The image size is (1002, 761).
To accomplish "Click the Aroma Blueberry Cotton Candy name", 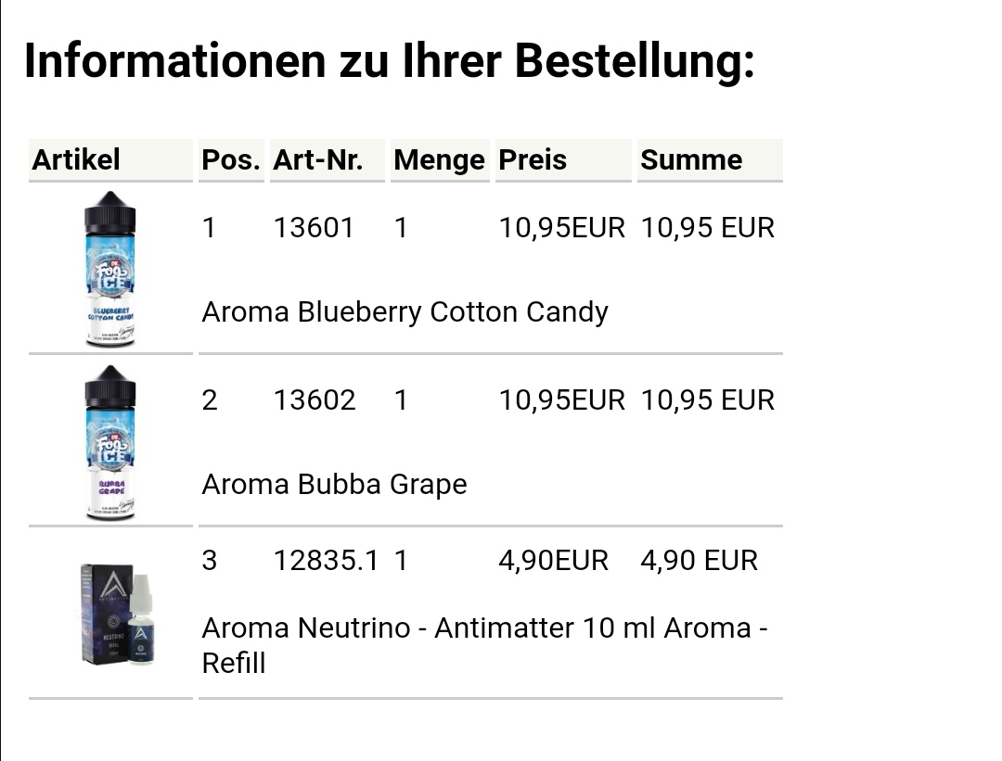I will [x=405, y=312].
